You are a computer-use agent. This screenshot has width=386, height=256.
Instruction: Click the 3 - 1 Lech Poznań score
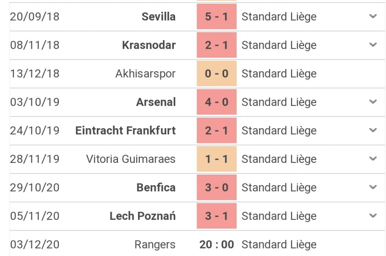[x=217, y=216]
